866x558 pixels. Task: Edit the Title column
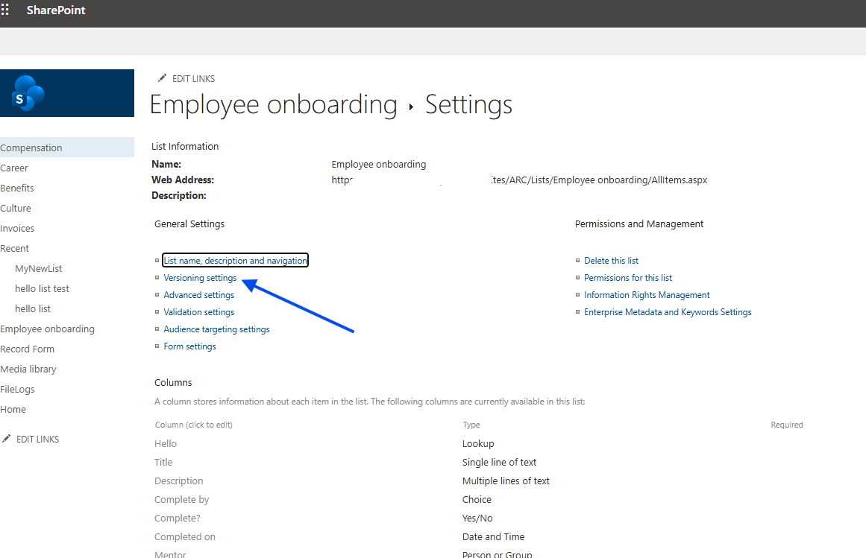[x=163, y=462]
